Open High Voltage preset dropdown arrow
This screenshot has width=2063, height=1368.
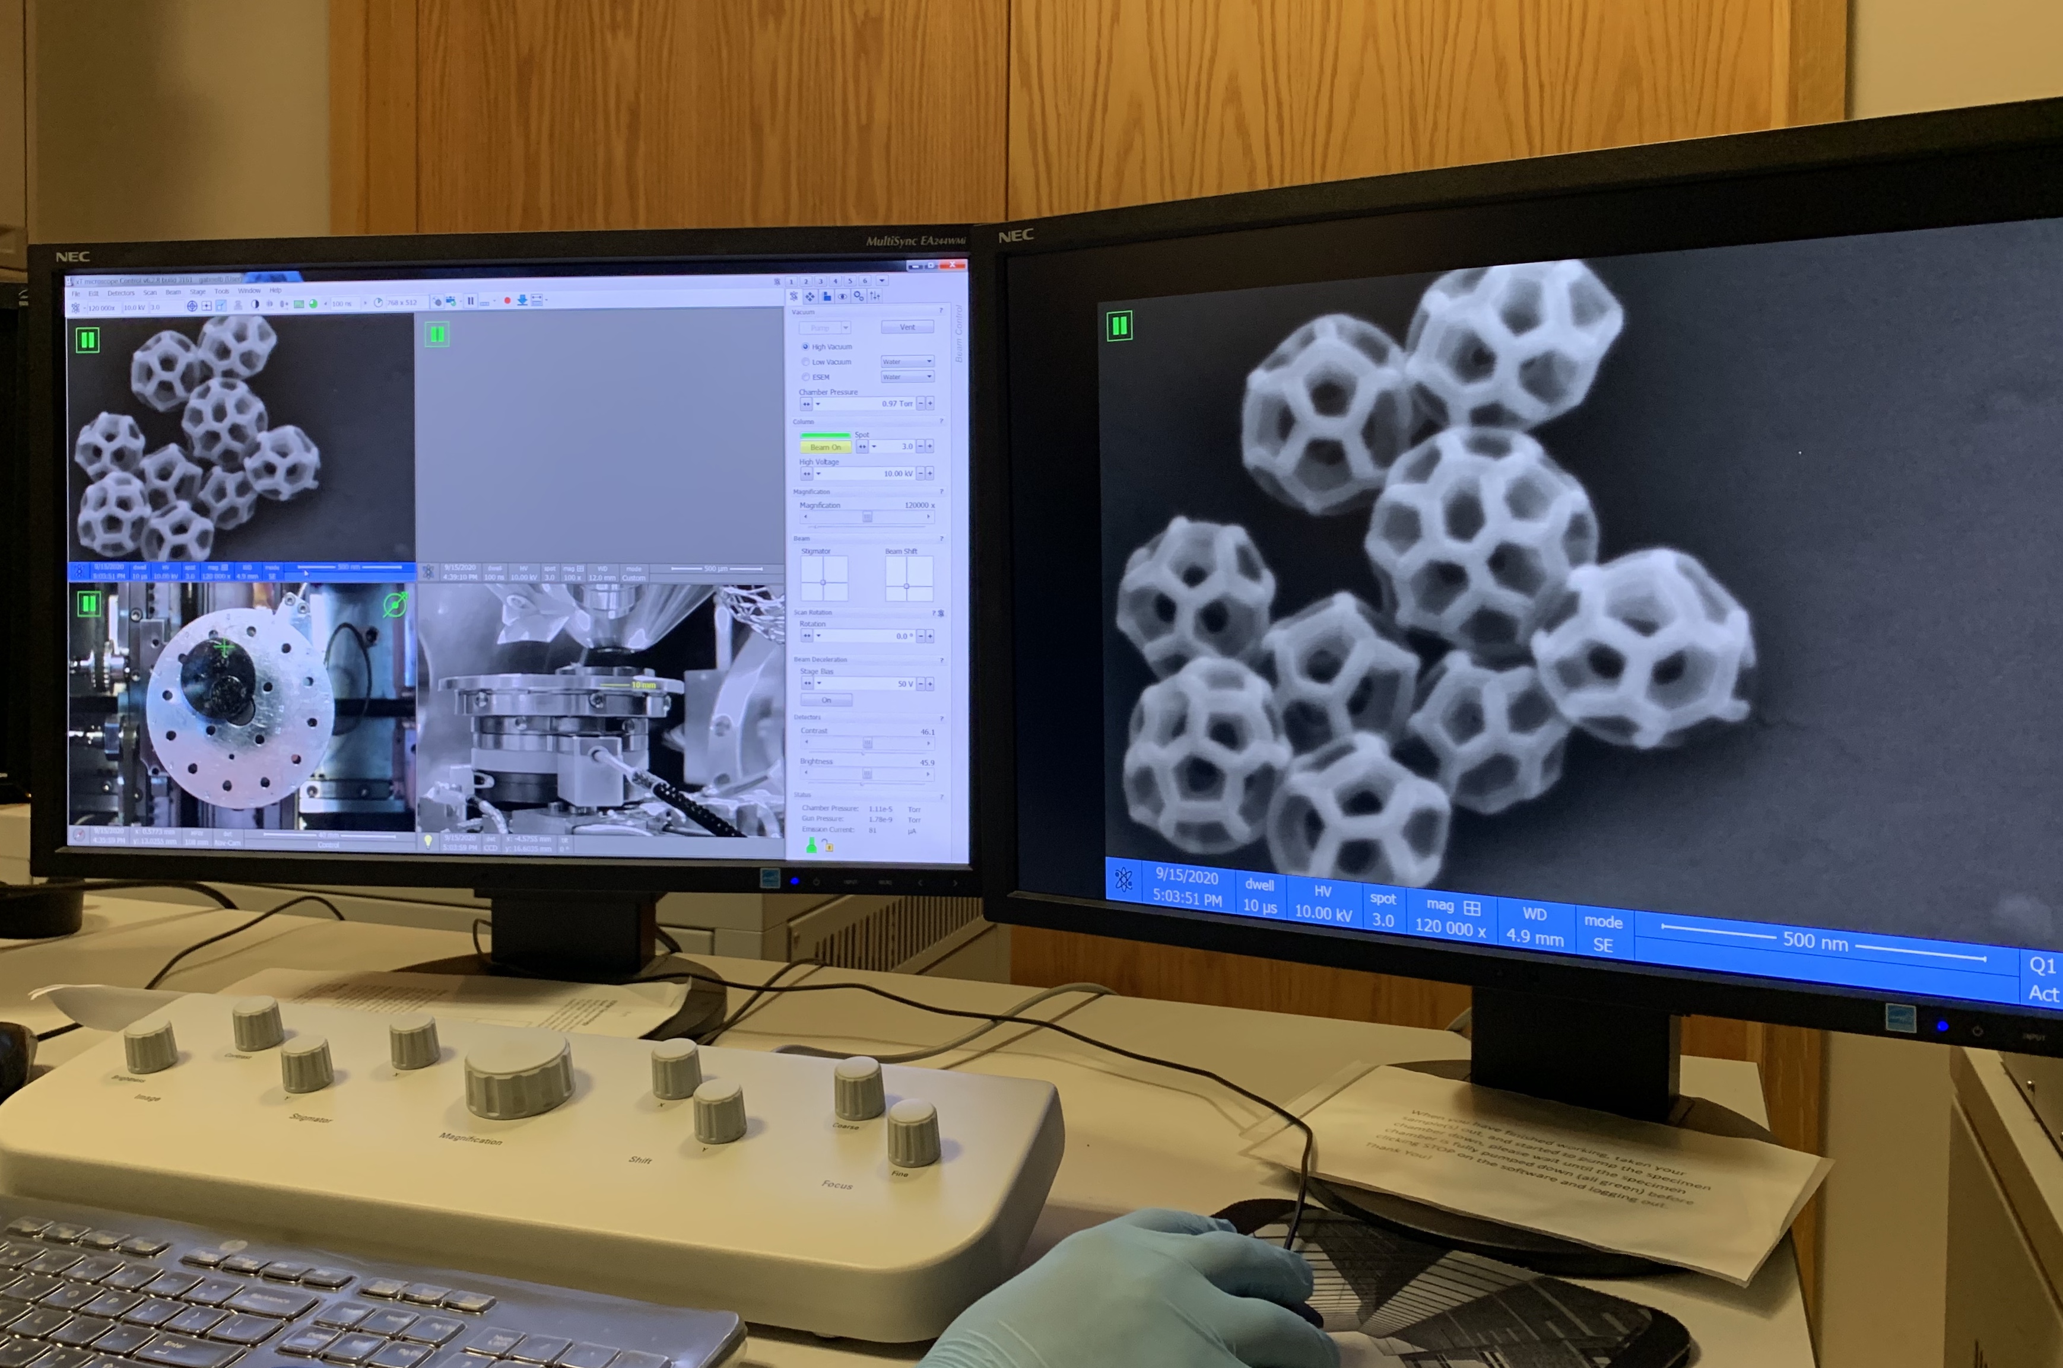pos(818,474)
